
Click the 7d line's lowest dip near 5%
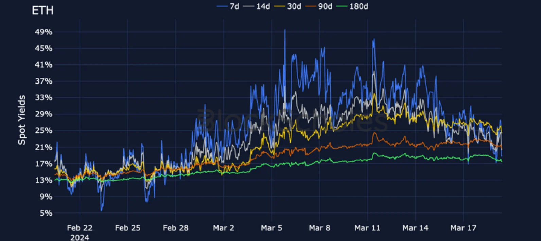coord(101,210)
